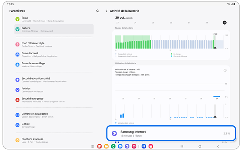Screen dimensions: 242x150
Task: Open the battery usage info icon
Action: point(225,70)
